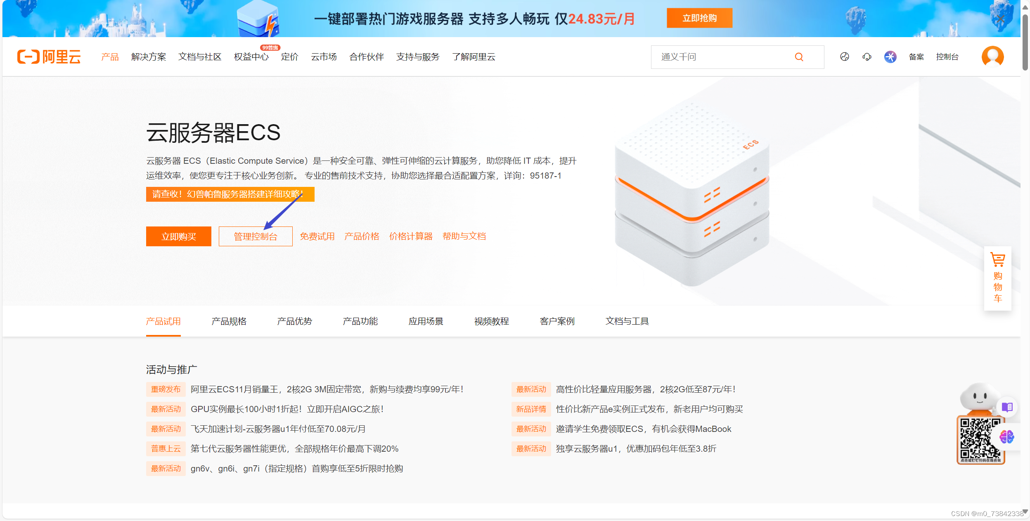Select the 视频教程 tab

[x=491, y=321]
